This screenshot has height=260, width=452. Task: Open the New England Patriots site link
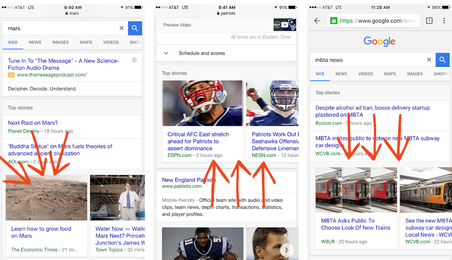coord(189,179)
